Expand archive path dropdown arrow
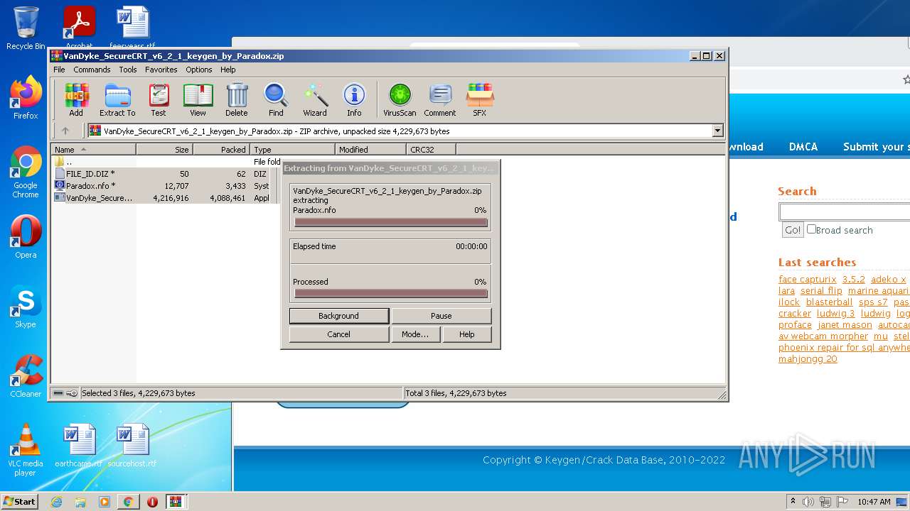The height and width of the screenshot is (511, 910). pyautogui.click(x=717, y=131)
